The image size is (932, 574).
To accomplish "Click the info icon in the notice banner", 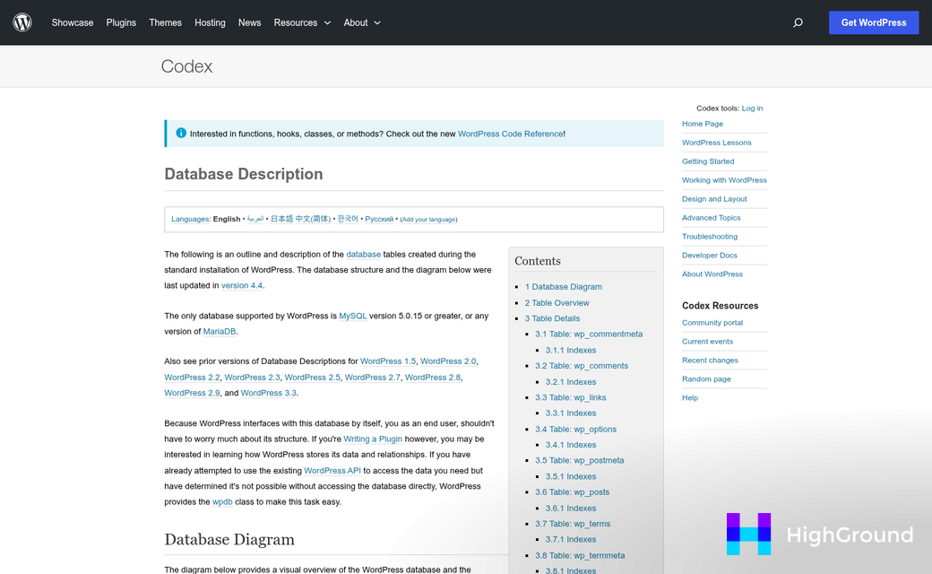I will coord(181,134).
